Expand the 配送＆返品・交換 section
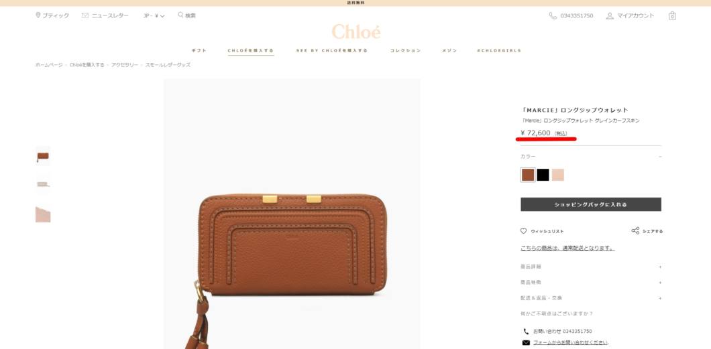Image resolution: width=711 pixels, height=349 pixels. coord(591,298)
